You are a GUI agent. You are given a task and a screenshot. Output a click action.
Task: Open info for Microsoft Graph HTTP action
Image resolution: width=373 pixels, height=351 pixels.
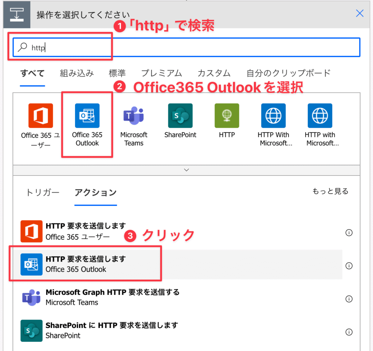click(349, 299)
